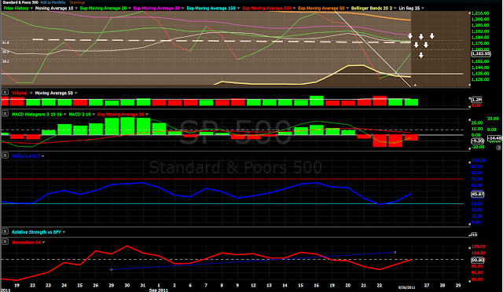Click the Add to Portfolio link
503x292 pixels.
click(53, 2)
